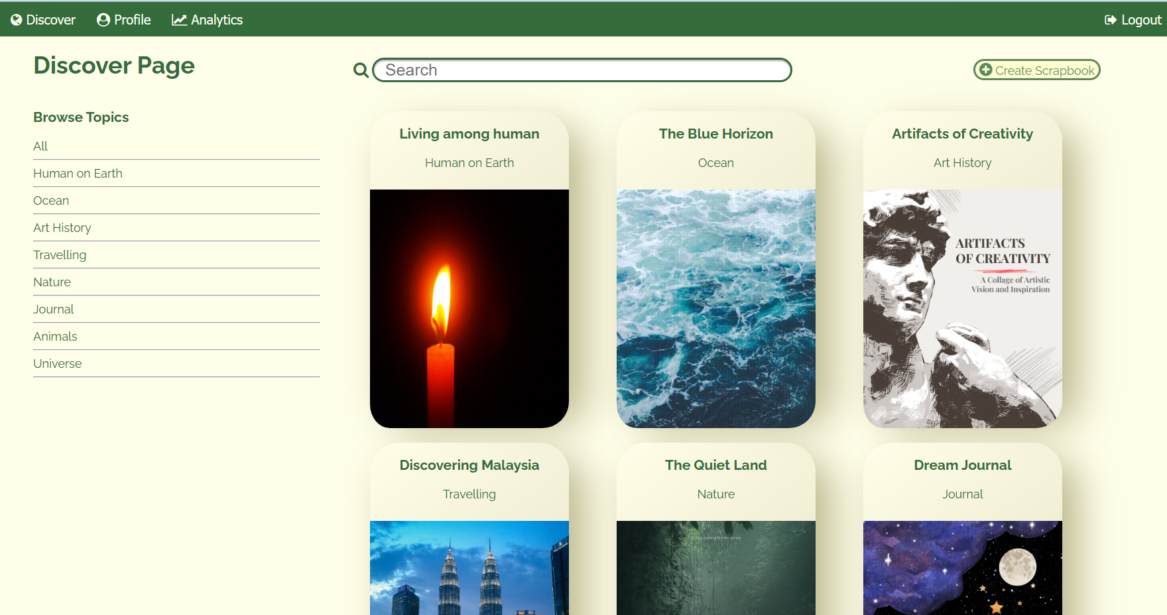
Task: Browse the Animals topic
Action: pyautogui.click(x=55, y=336)
